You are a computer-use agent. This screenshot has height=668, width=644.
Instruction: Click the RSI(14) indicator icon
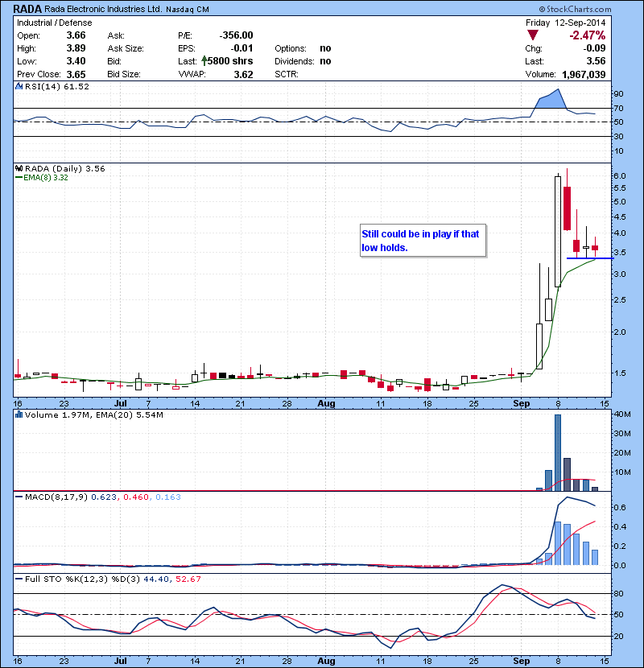click(x=19, y=86)
